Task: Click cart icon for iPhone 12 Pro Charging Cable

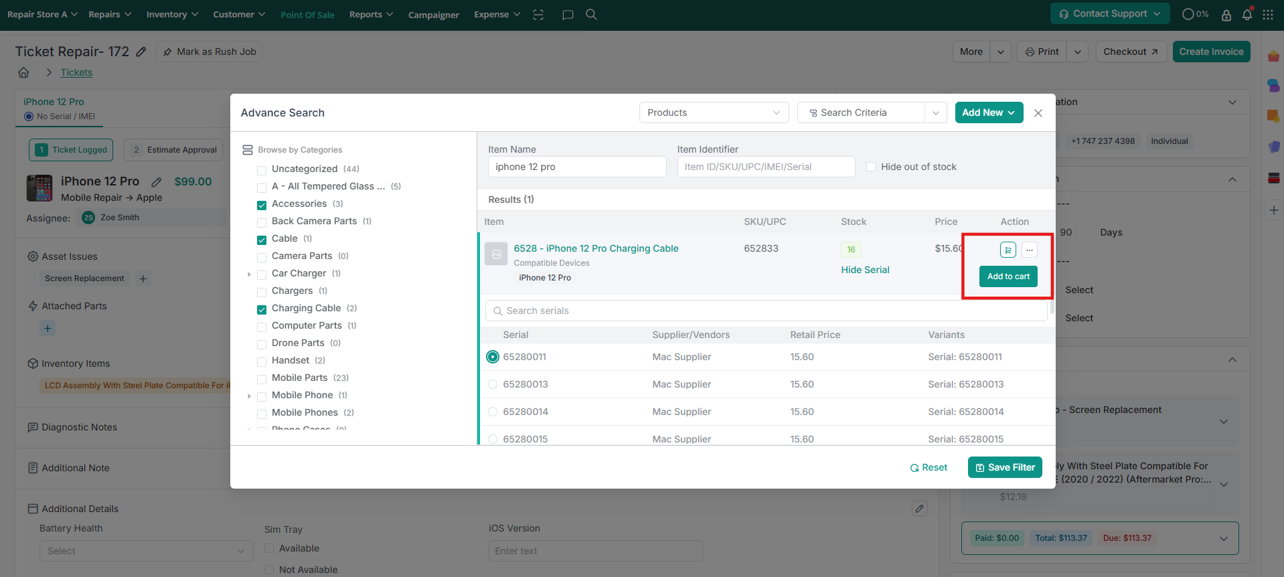Action: [x=1008, y=250]
